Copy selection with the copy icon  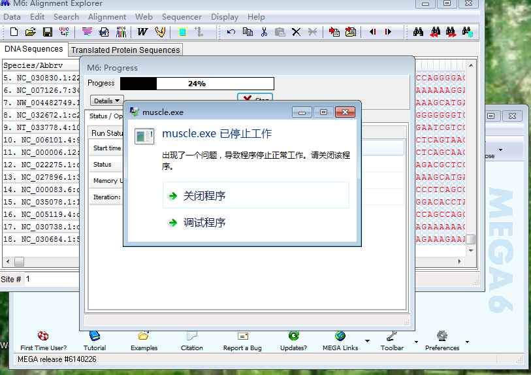pyautogui.click(x=248, y=32)
